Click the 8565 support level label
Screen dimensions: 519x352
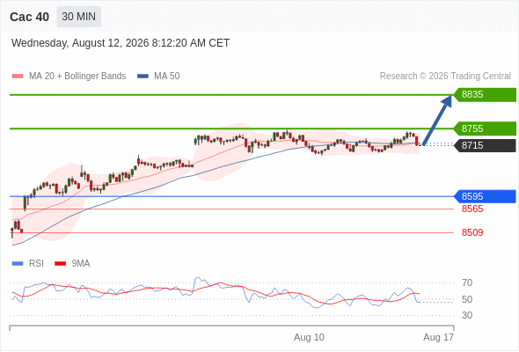(472, 209)
